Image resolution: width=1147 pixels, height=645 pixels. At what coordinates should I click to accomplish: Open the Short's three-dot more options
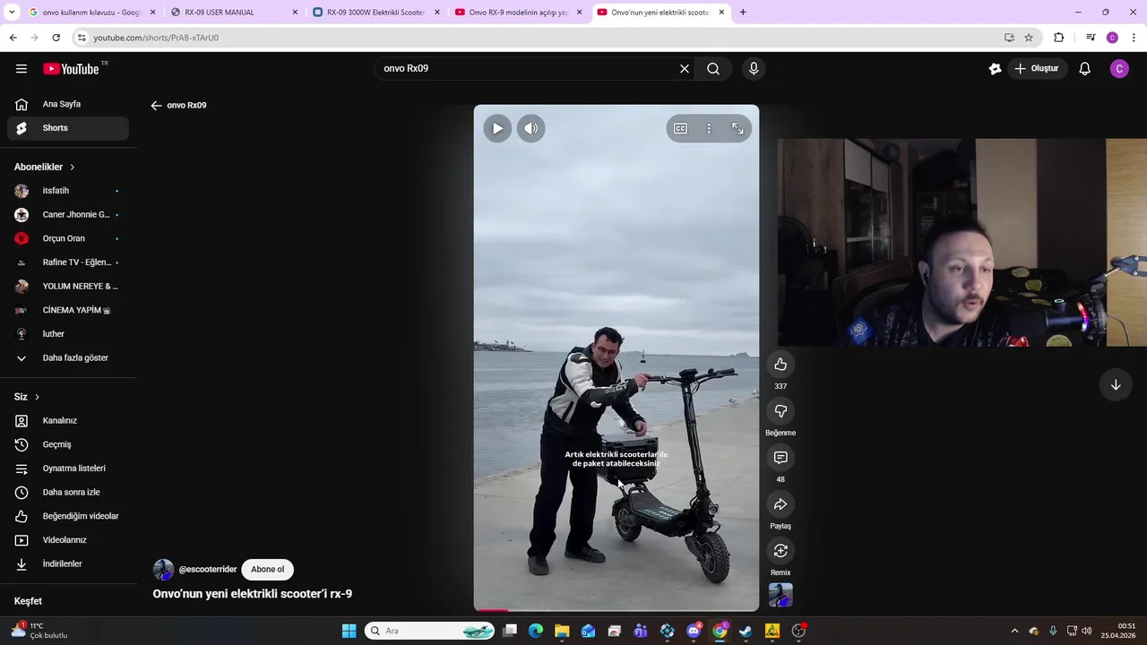click(709, 129)
